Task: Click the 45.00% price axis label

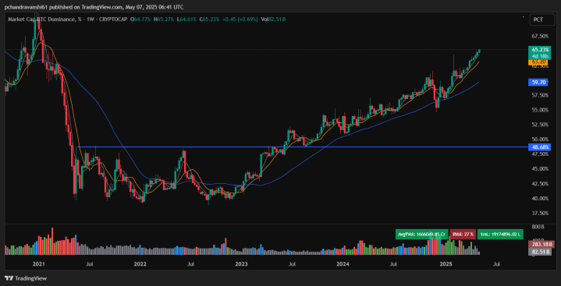Action: 540,169
